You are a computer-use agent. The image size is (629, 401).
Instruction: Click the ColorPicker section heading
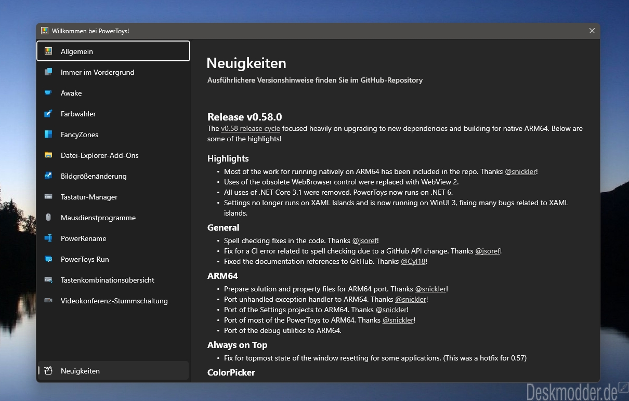tap(231, 372)
